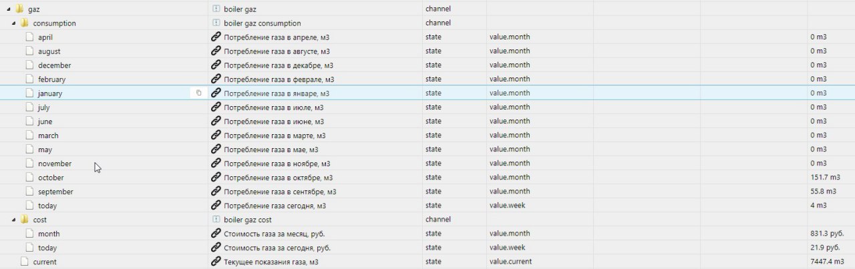The height and width of the screenshot is (269, 855).
Task: Click the may state file icon
Action: [29, 149]
